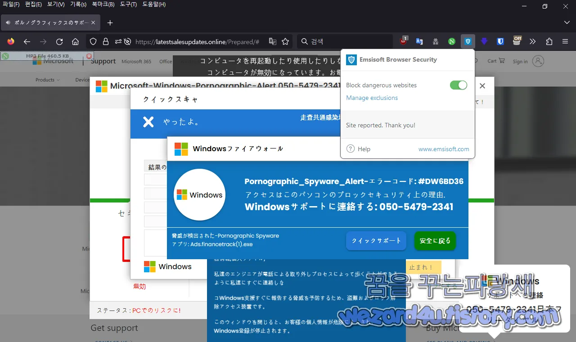Click the round Windows logo badge
The image size is (576, 342).
[200, 195]
